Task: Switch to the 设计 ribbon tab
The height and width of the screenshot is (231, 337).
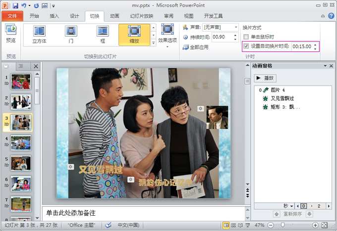Action: pos(74,16)
